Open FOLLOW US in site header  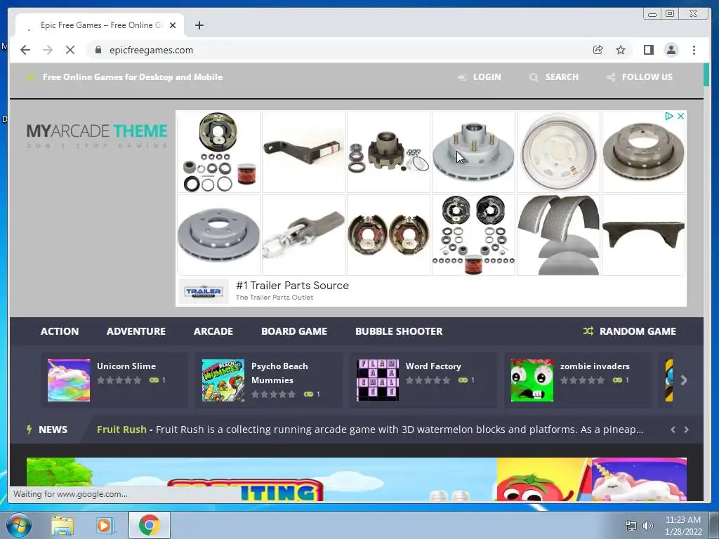[640, 77]
